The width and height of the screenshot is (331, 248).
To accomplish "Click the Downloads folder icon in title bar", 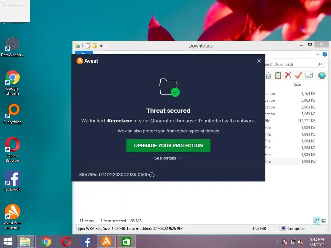I will coord(78,46).
